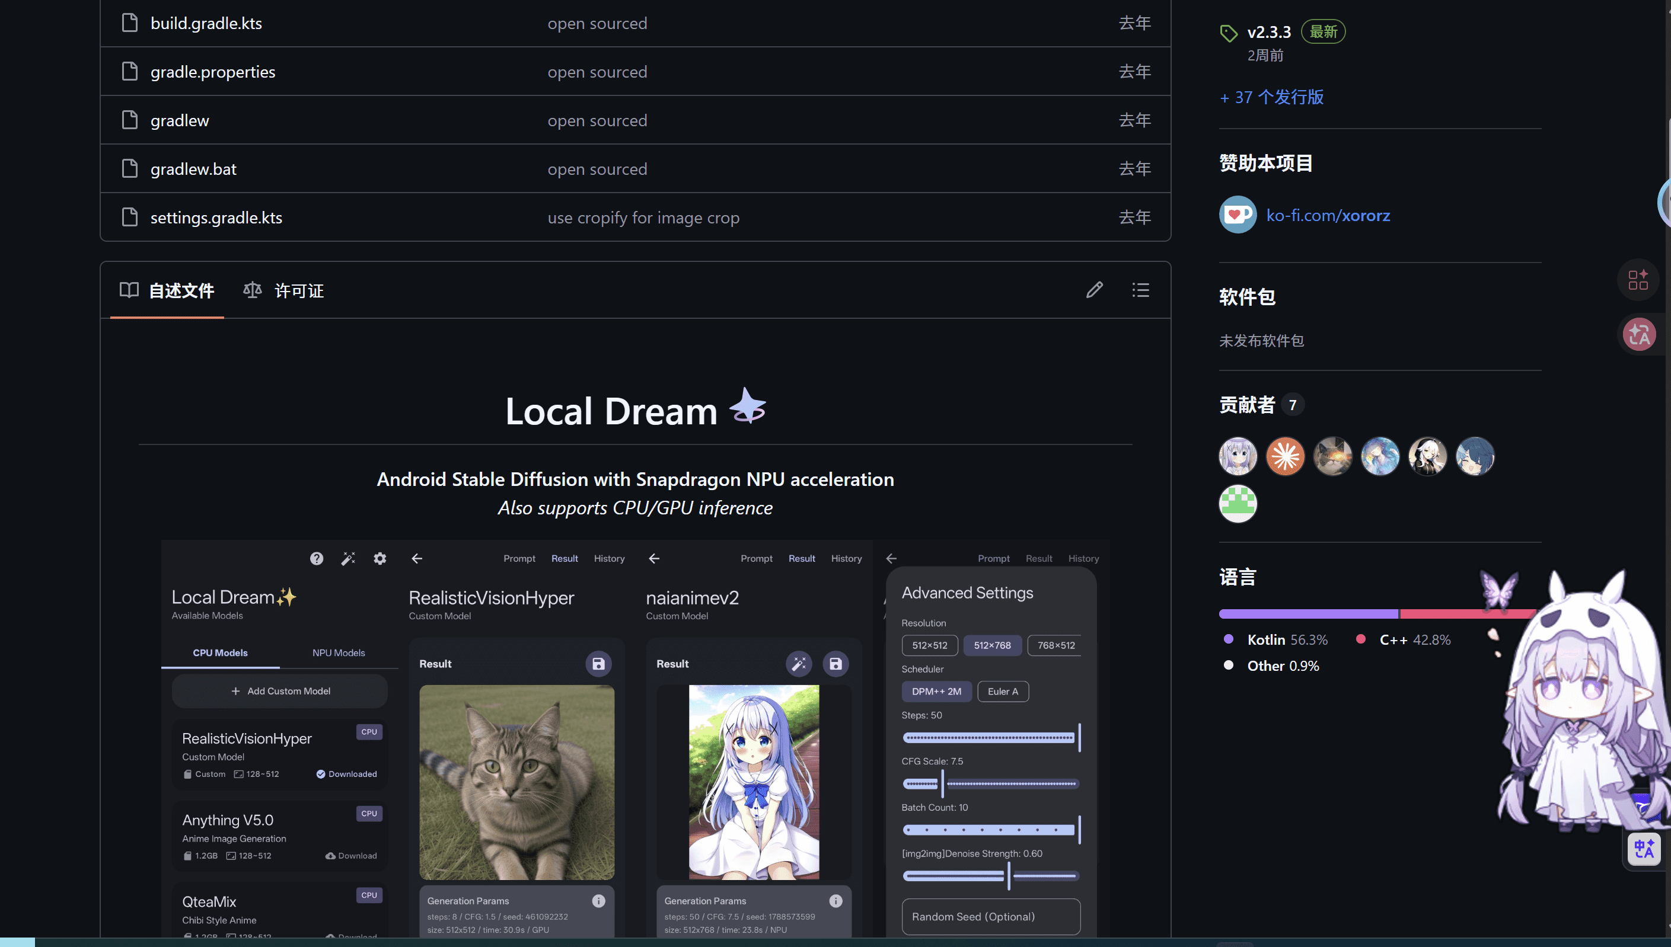View all + 37 个发行版 releases
1671x947 pixels.
point(1271,97)
